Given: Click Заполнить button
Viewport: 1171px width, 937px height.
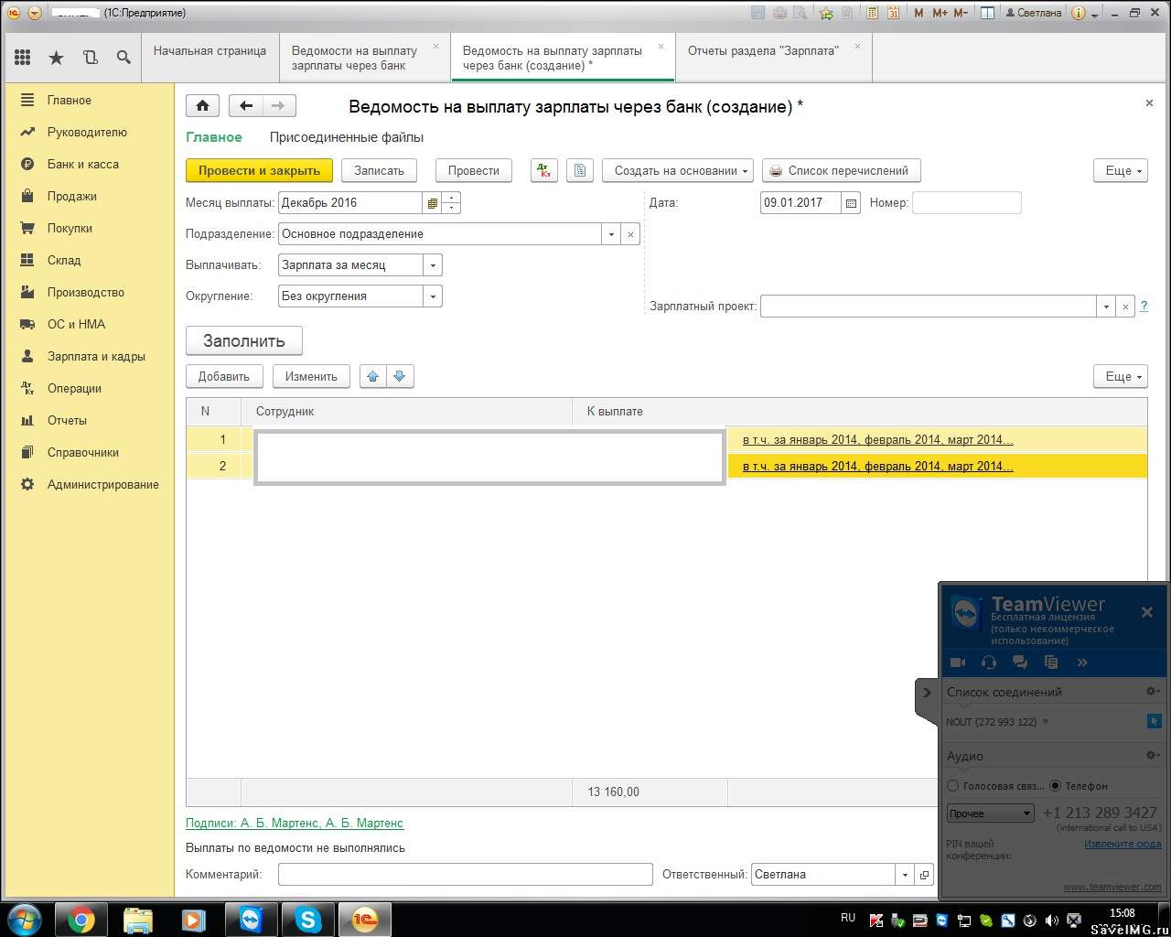Looking at the screenshot, I should click(x=244, y=340).
